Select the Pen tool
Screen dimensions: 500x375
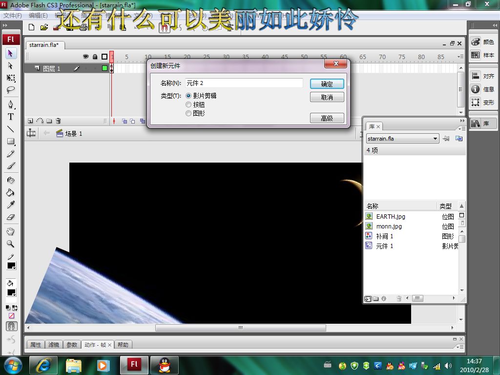coord(11,104)
